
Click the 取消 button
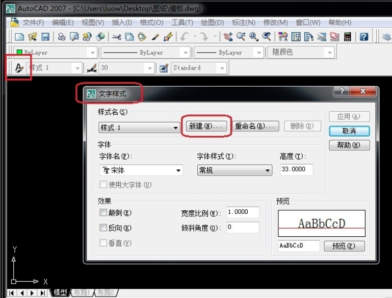click(x=349, y=131)
